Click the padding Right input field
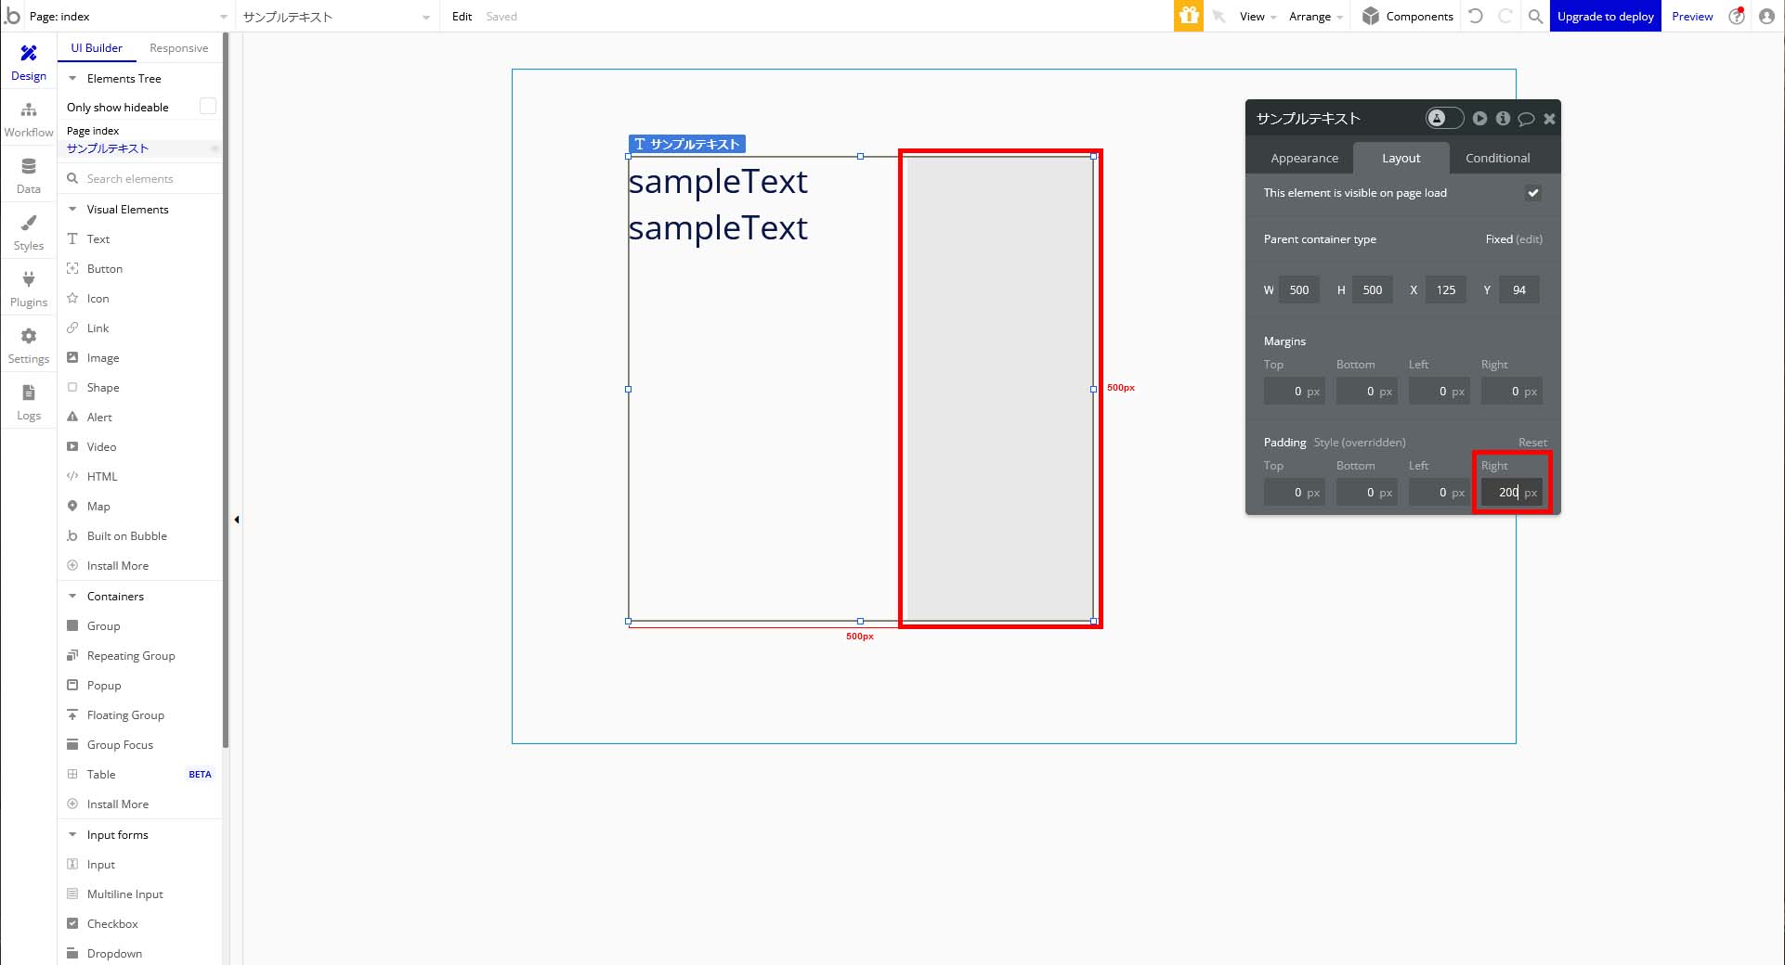 pos(1511,492)
